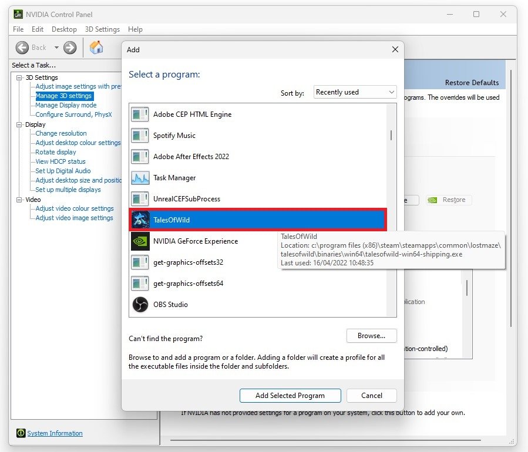
Task: Select the 'get-graphics-offsets64' row text
Action: click(188, 284)
